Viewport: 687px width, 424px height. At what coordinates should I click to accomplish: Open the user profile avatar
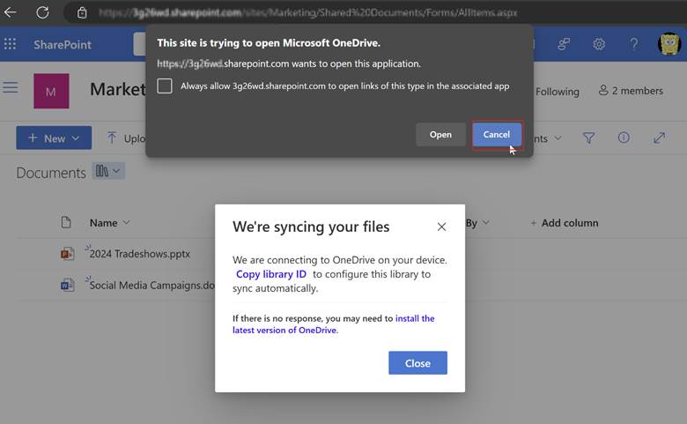click(x=669, y=45)
